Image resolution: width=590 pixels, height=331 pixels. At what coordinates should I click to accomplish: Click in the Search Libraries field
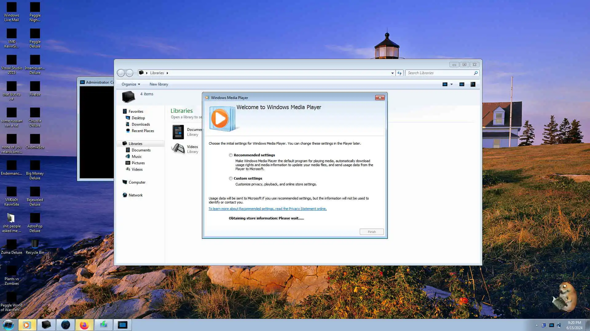click(439, 73)
